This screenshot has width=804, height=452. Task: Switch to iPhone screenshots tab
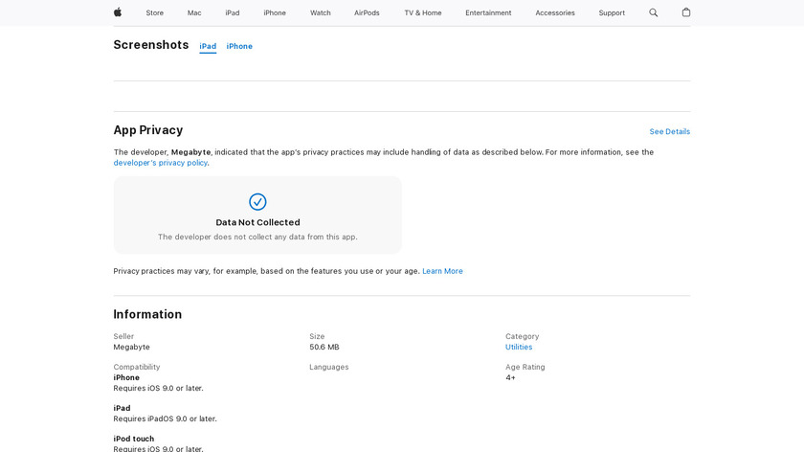[x=239, y=46]
